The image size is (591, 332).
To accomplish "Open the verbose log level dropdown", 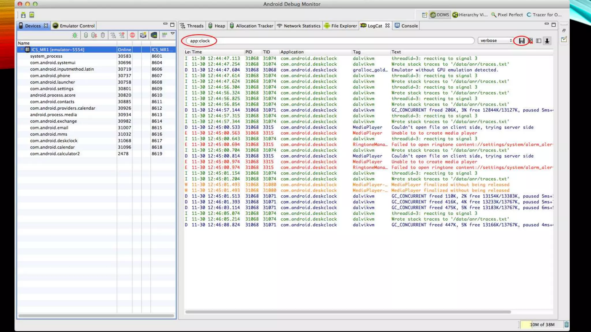I will [496, 41].
